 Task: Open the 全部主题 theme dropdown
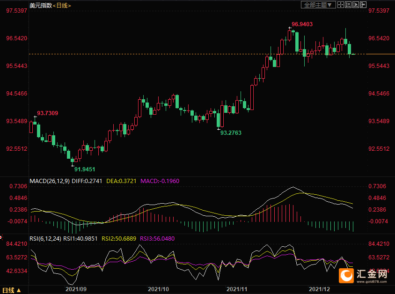(x=318, y=5)
